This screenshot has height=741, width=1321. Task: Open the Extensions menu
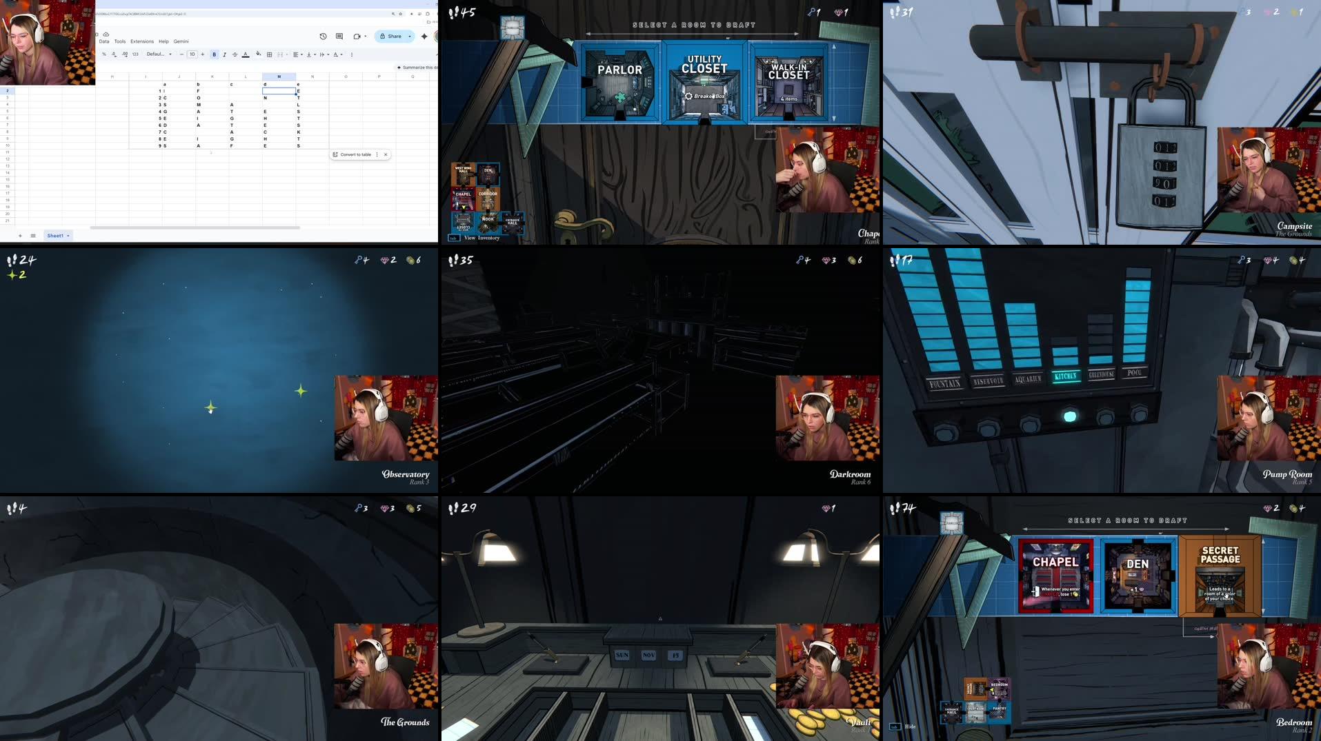(x=142, y=41)
